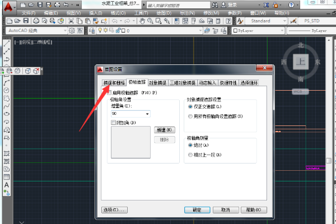Image resolution: width=336 pixels, height=224 pixels.
Task: Open the 文件(F) menu
Action: click(x=29, y=13)
